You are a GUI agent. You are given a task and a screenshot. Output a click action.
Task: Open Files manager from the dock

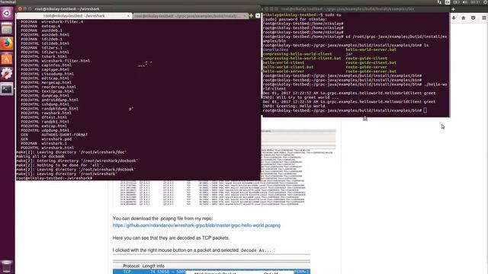[x=7, y=29]
